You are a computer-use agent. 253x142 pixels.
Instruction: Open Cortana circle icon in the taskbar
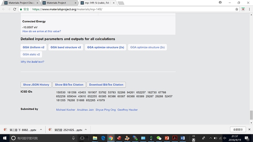(14, 138)
